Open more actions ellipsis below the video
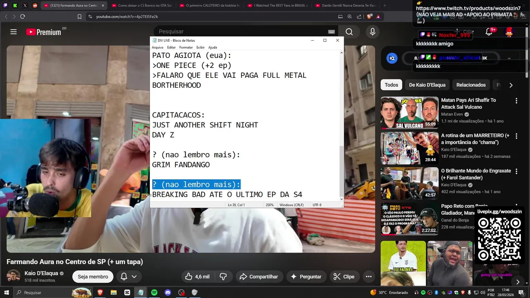 (x=369, y=276)
